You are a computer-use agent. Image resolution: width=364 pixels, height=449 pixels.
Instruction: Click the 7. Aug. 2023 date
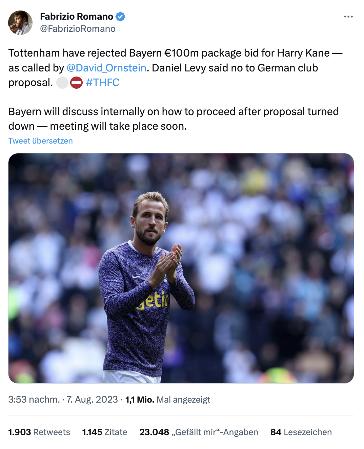pos(92,400)
